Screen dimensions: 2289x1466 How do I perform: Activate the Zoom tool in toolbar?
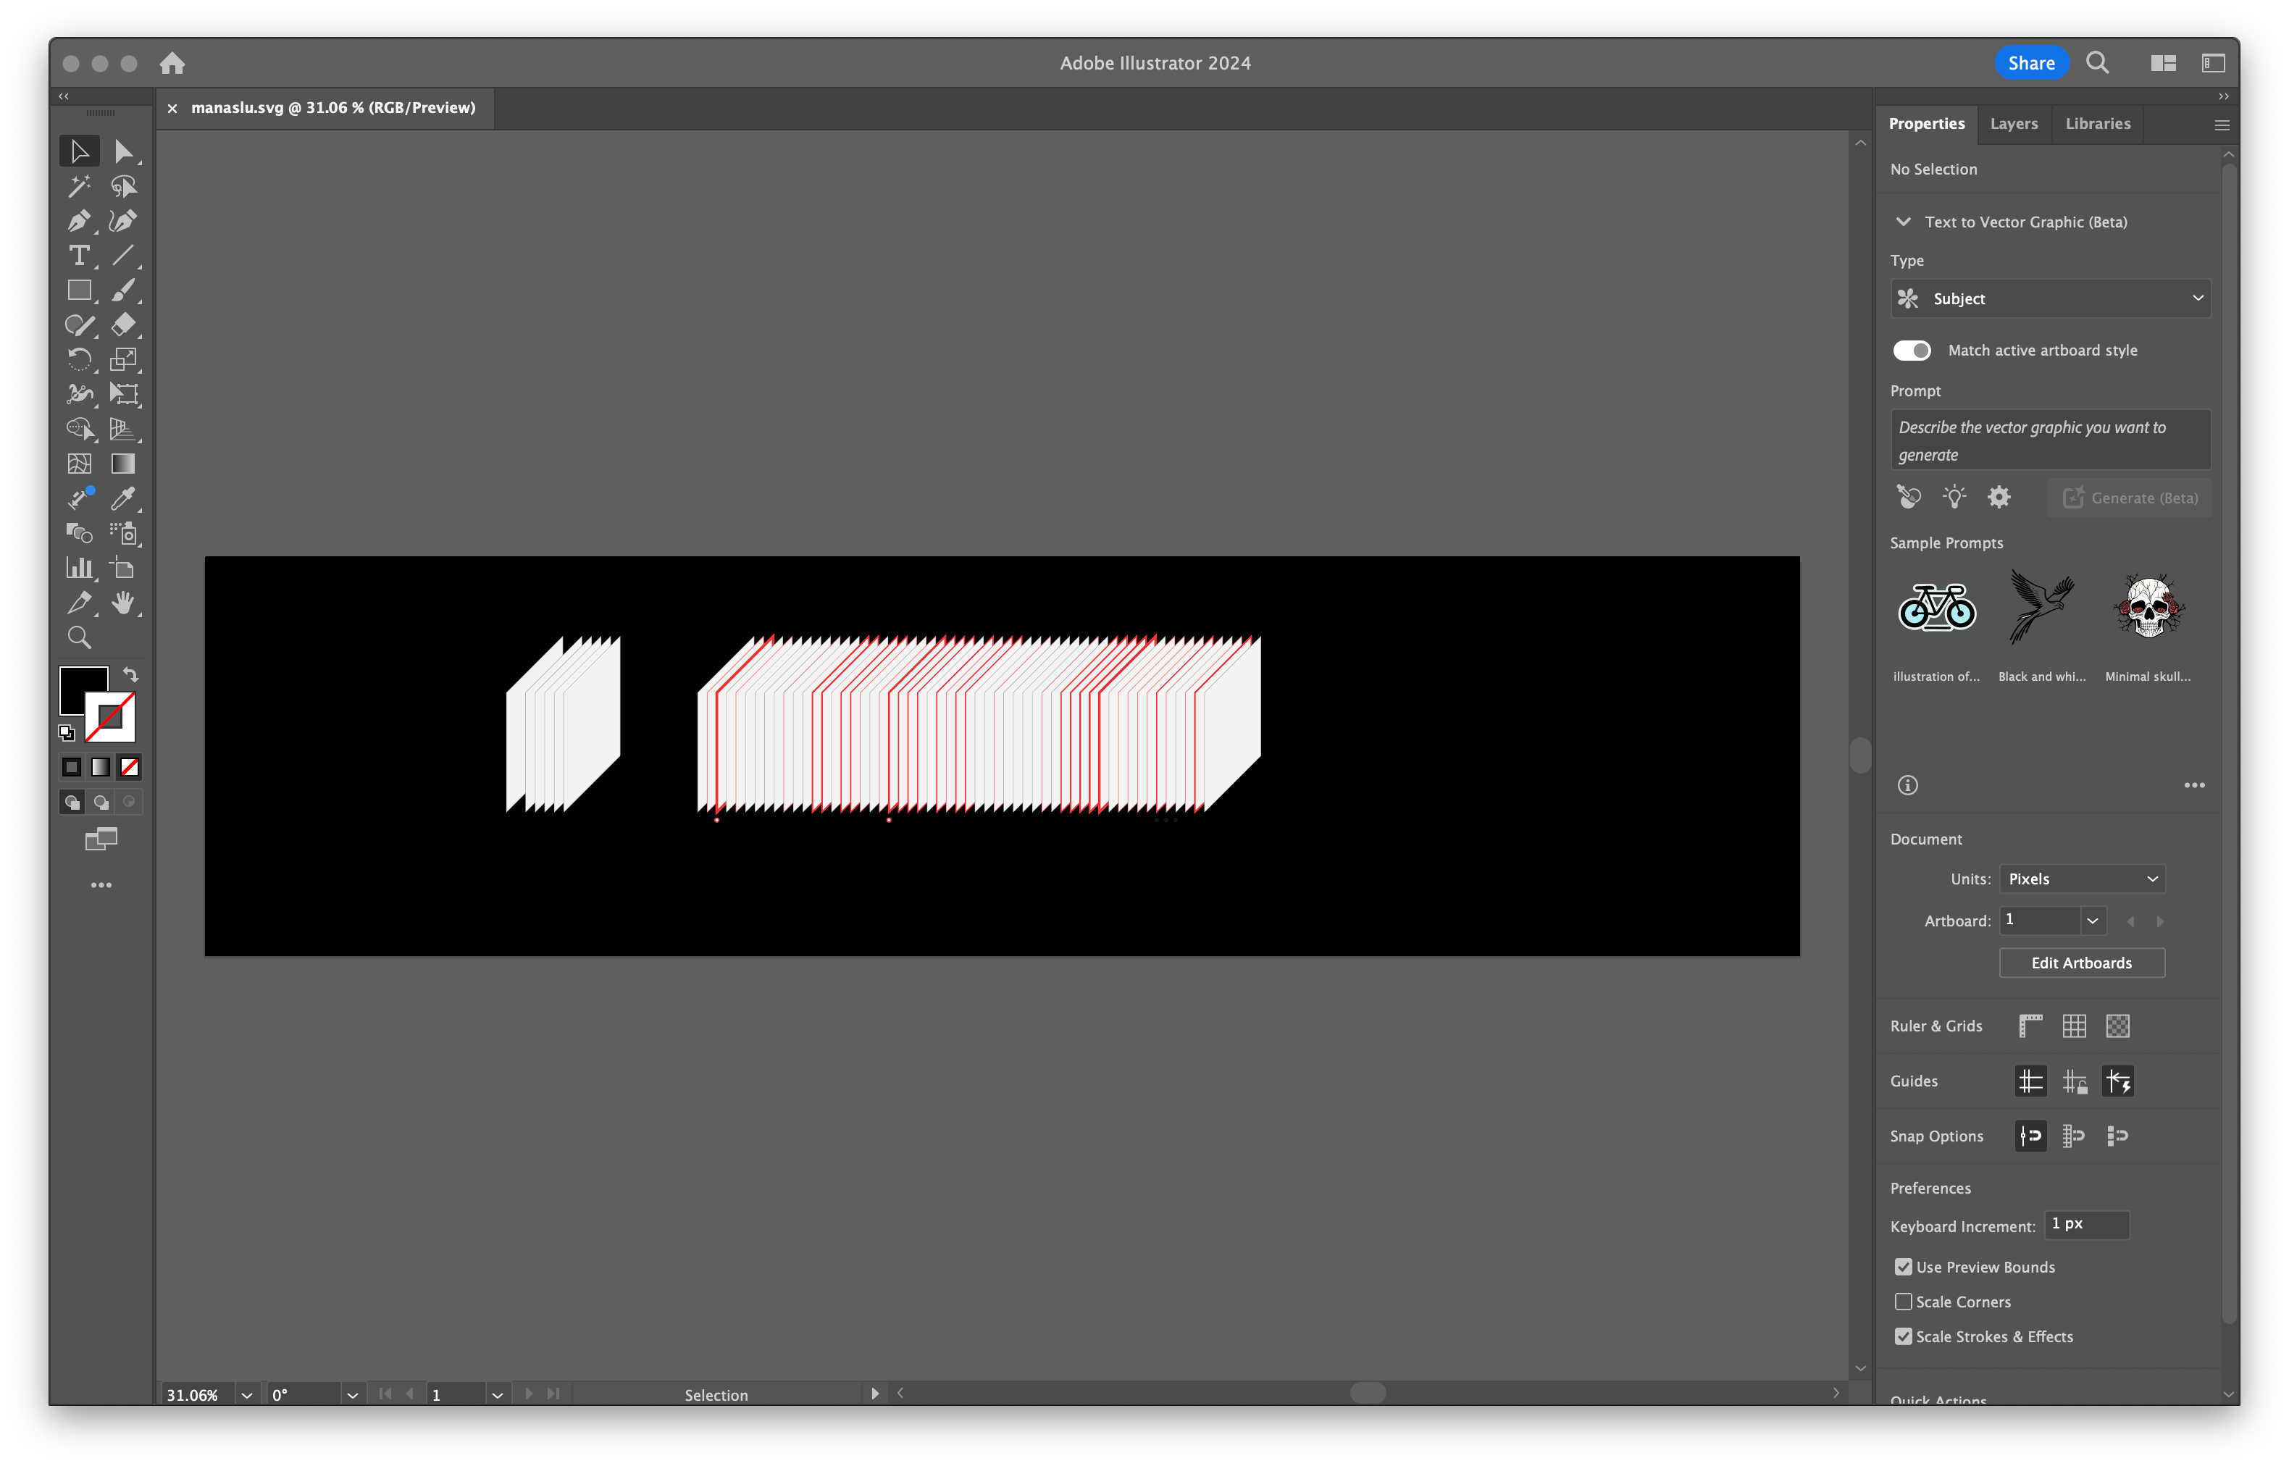79,637
